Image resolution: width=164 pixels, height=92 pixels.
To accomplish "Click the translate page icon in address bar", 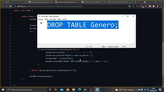I will (x=130, y=6).
